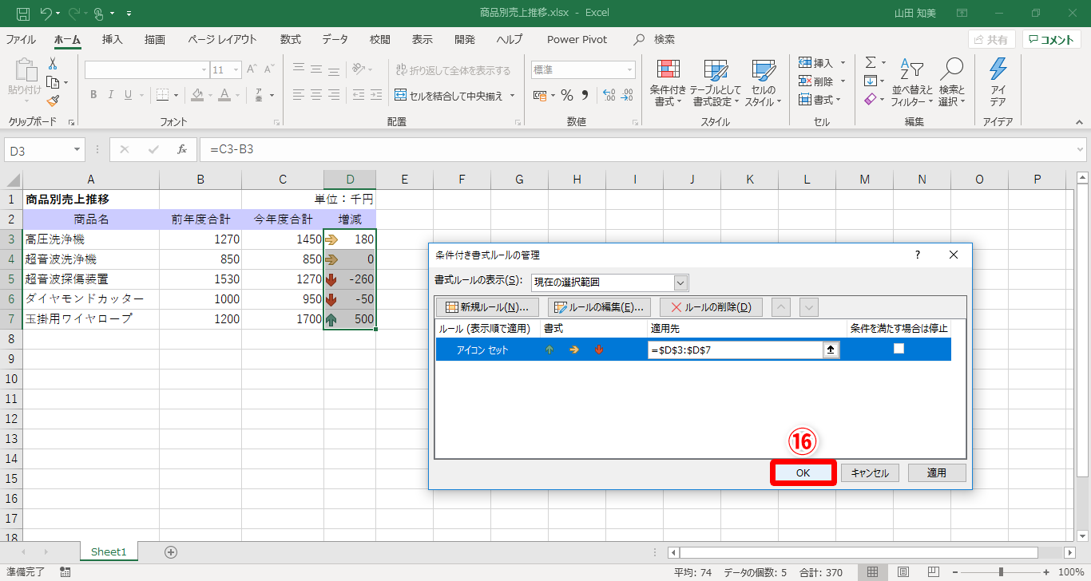1091x581 pixels.
Task: Switch to the データ (Data) ribbon tab
Action: coord(335,39)
